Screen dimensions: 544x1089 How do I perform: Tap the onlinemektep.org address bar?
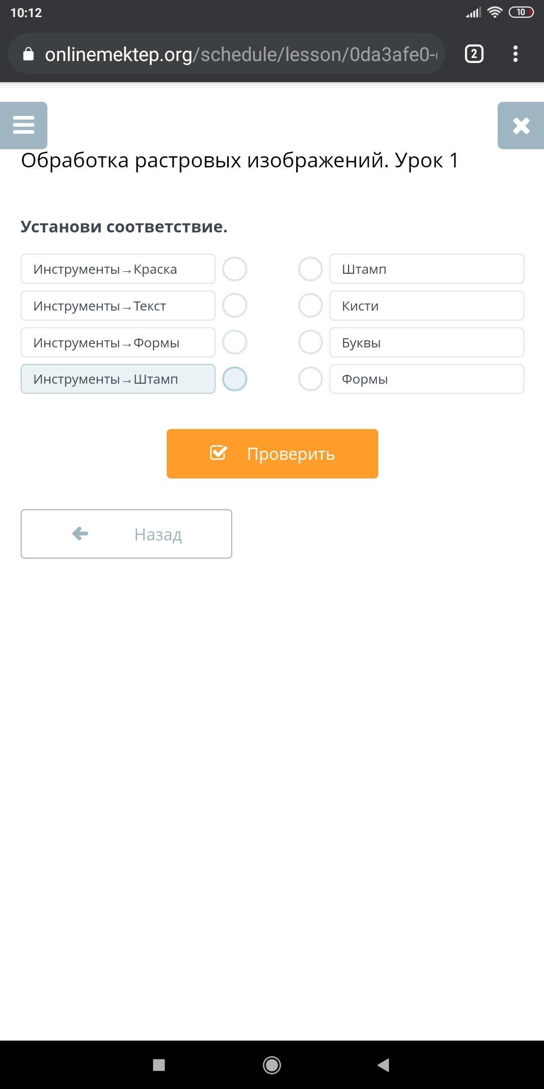pyautogui.click(x=241, y=54)
